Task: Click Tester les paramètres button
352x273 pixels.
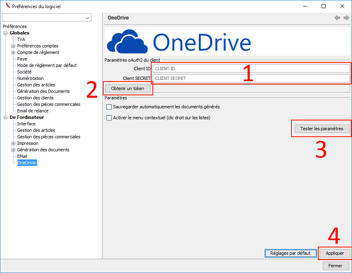Action: pyautogui.click(x=322, y=129)
